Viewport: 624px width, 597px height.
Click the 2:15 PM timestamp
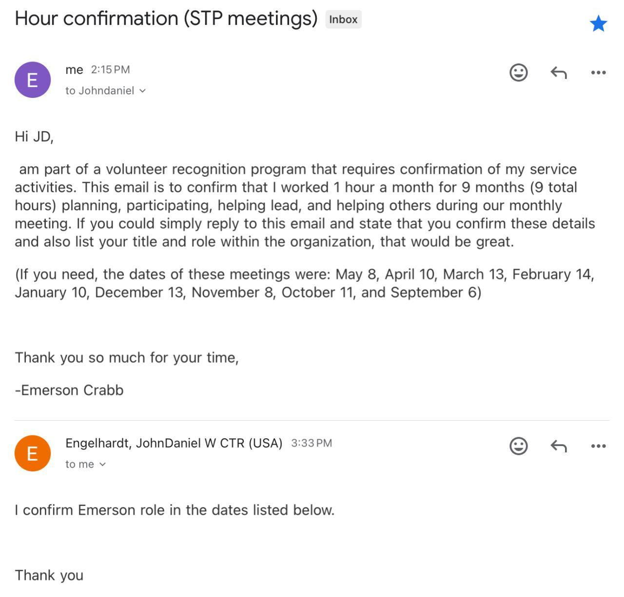[111, 70]
